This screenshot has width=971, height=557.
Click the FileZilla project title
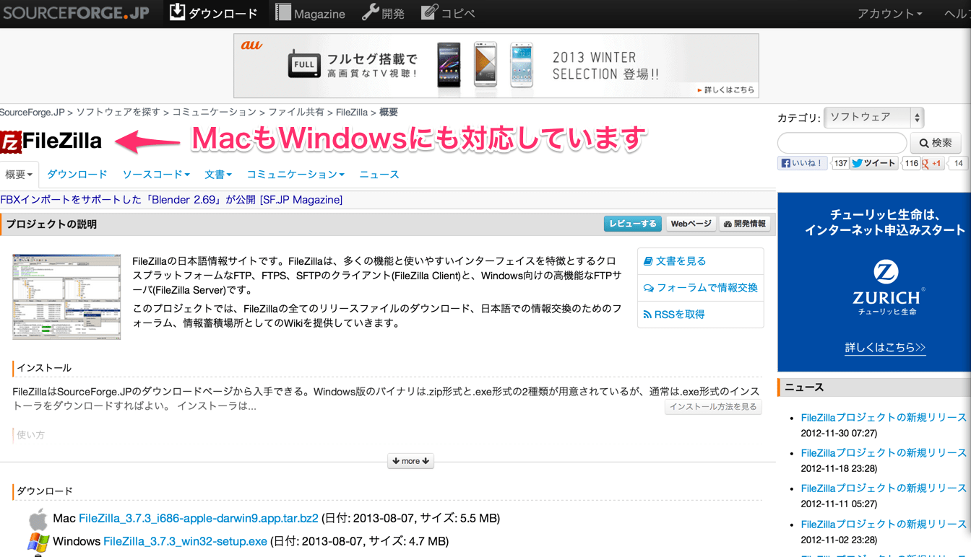[62, 141]
